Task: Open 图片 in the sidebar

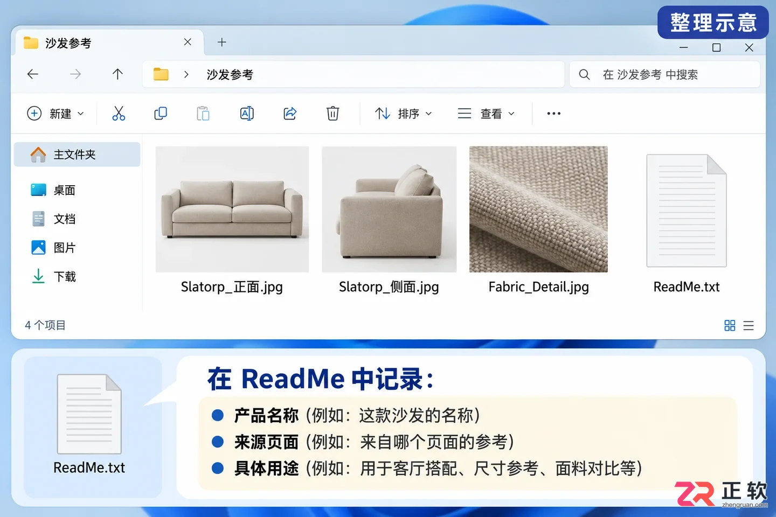Action: click(x=53, y=248)
